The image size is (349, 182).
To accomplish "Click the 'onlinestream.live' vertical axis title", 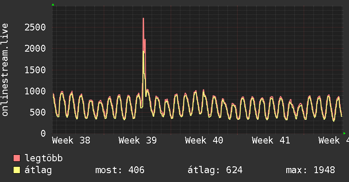I will [x=5, y=70].
